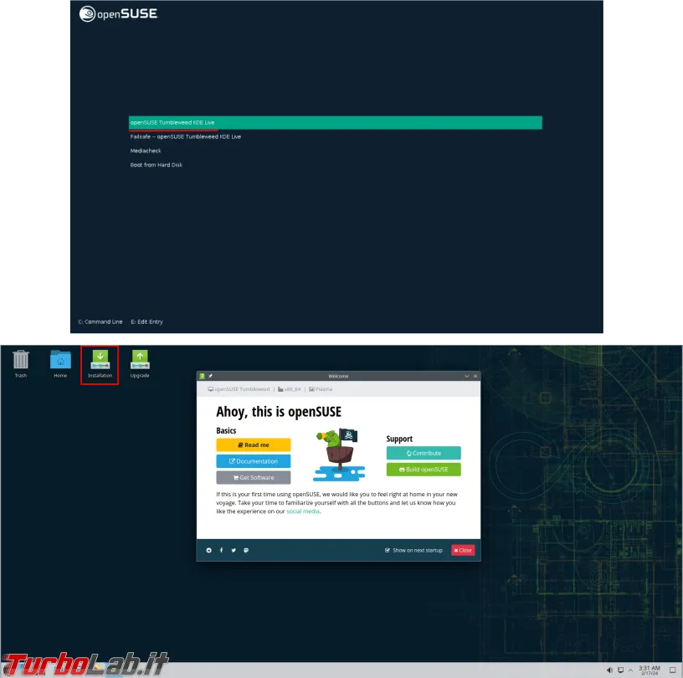Click the Welcome window app icon in title bar
Image resolution: width=683 pixels, height=678 pixels.
[x=202, y=376]
